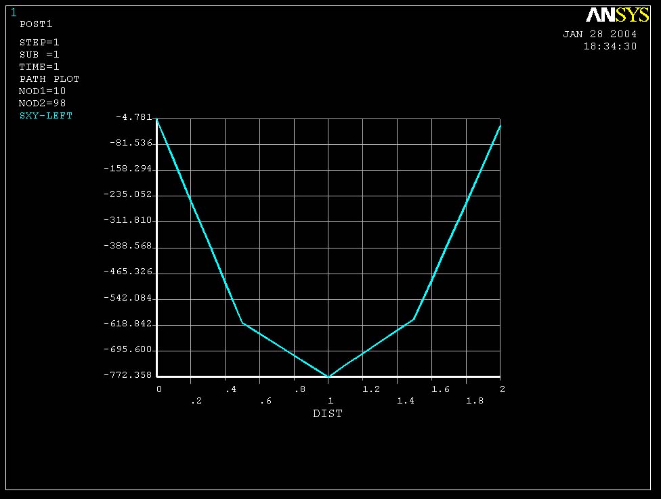Click the DIST axis title

click(328, 414)
